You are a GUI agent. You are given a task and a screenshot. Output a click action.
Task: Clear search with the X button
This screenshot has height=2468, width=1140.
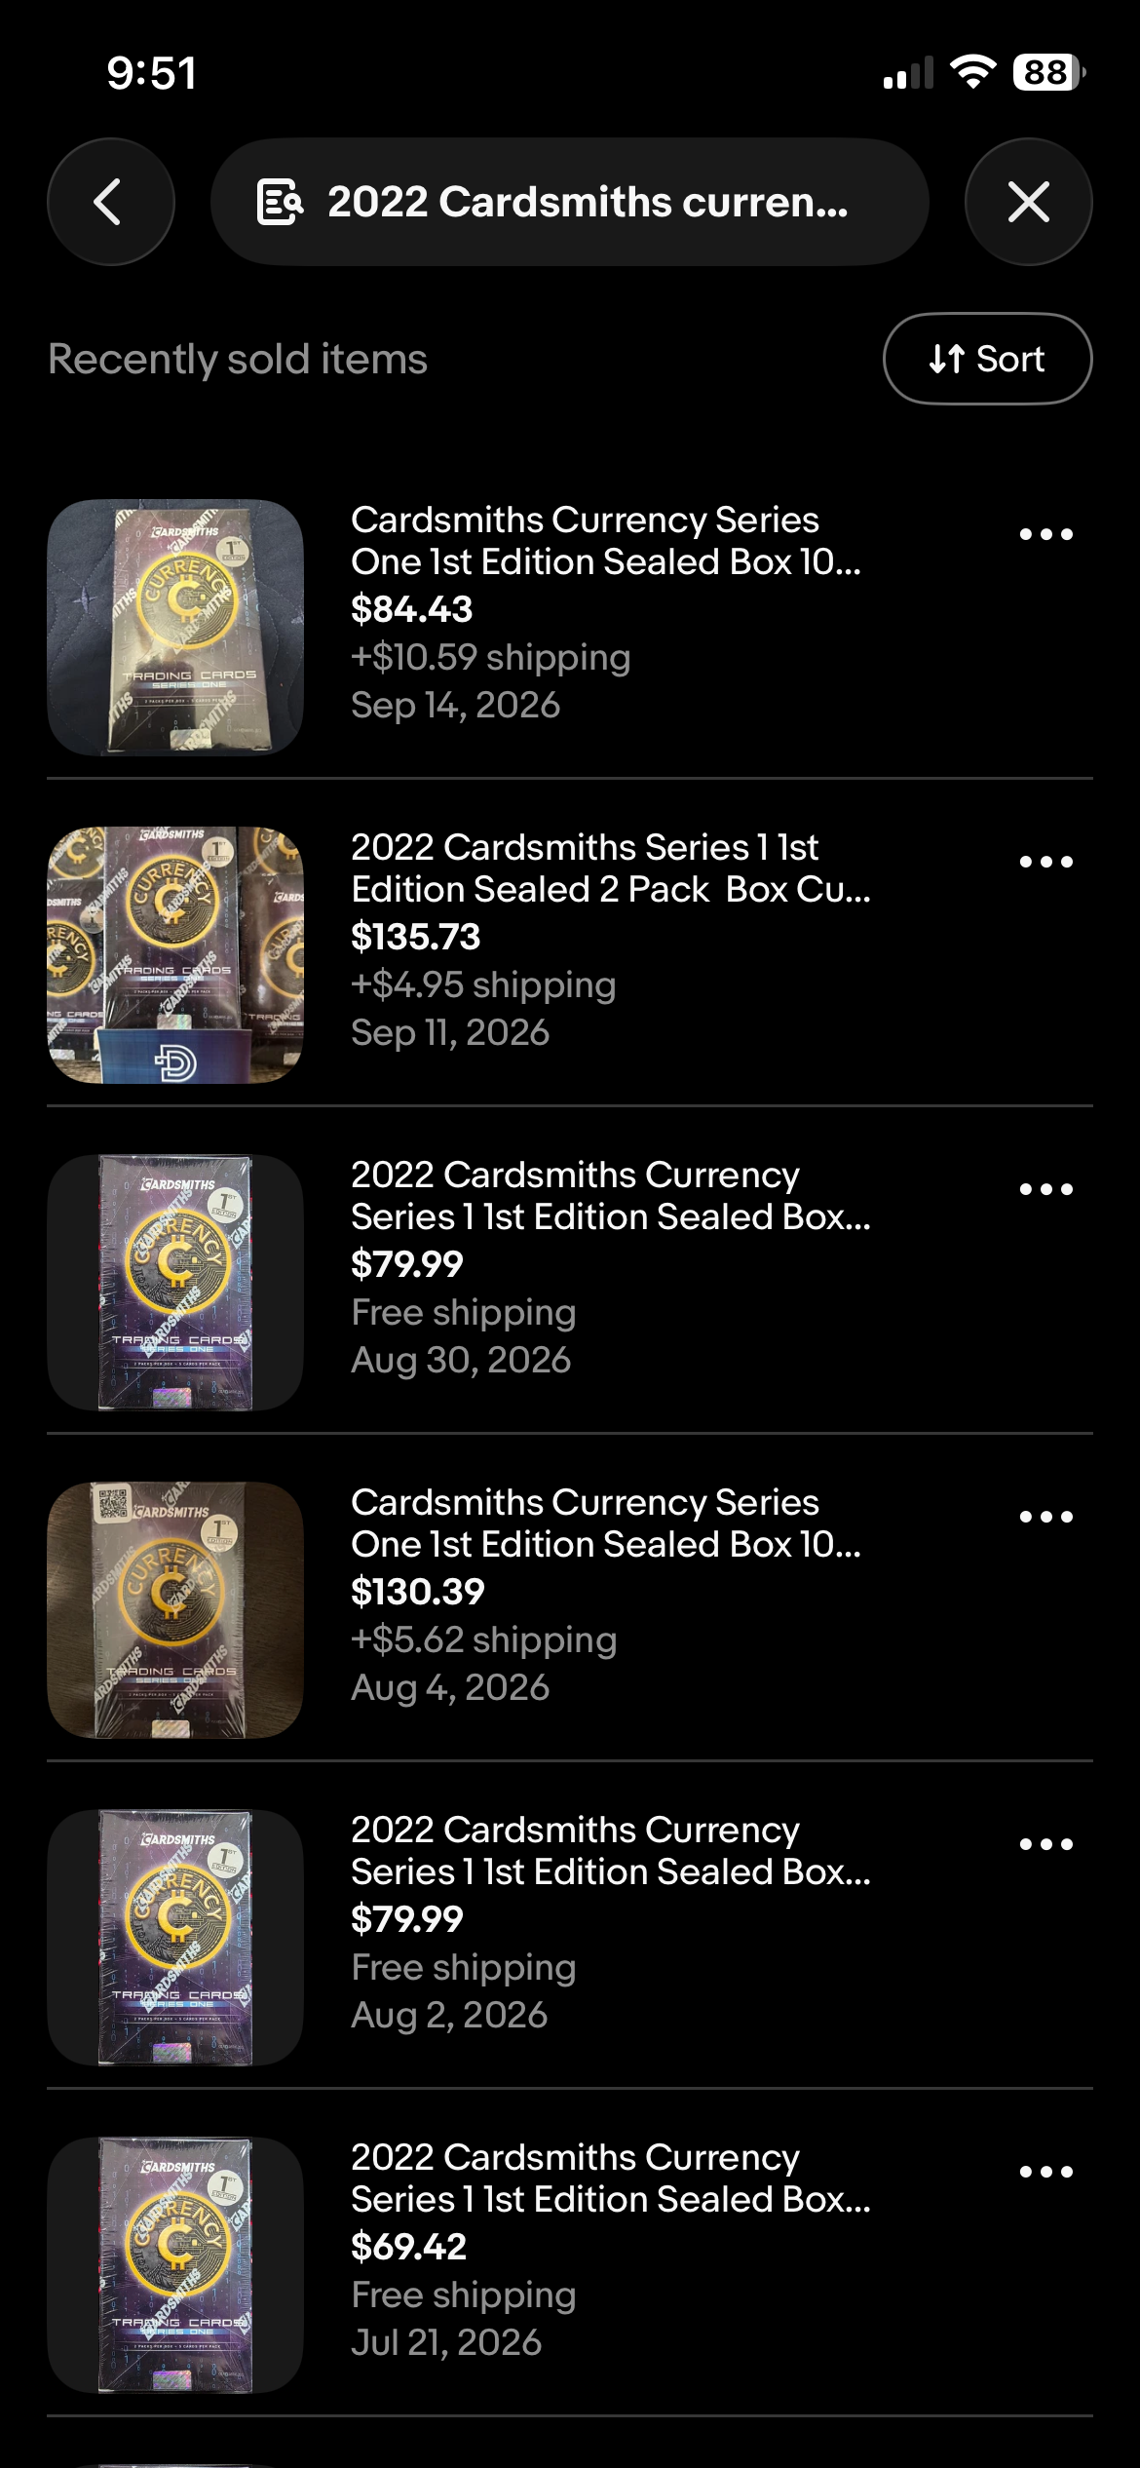[1029, 202]
